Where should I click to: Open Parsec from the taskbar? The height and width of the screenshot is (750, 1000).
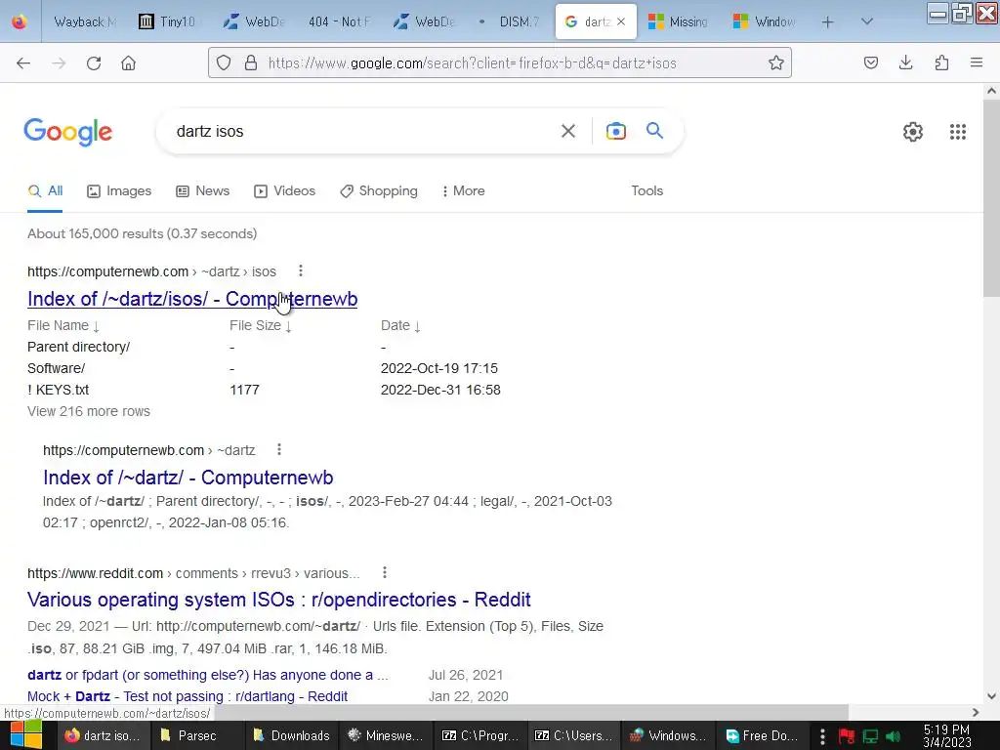[197, 735]
